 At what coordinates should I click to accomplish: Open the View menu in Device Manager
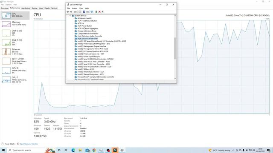[81, 8]
